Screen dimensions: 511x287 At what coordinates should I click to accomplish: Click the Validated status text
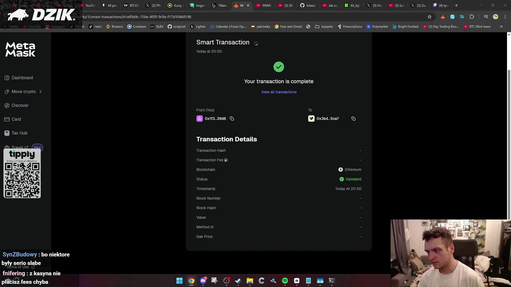pyautogui.click(x=353, y=179)
